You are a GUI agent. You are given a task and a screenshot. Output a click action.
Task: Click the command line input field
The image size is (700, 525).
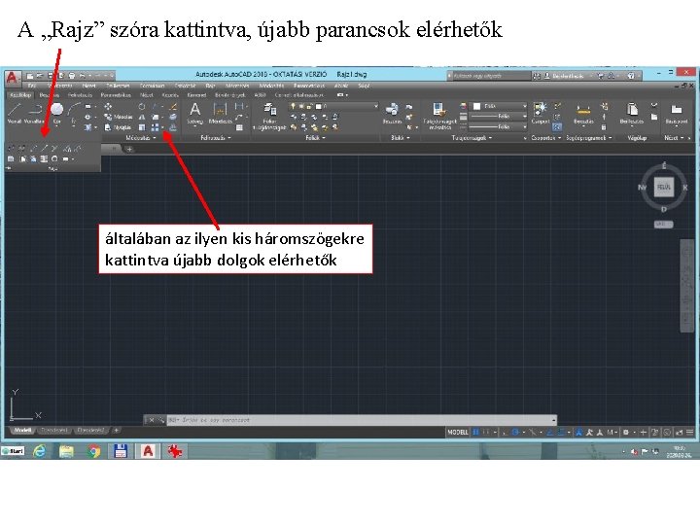(360, 420)
